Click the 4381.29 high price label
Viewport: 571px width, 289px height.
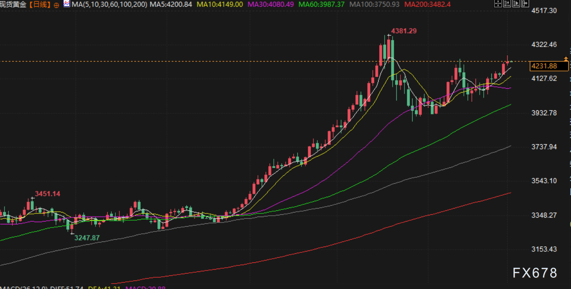pos(404,31)
